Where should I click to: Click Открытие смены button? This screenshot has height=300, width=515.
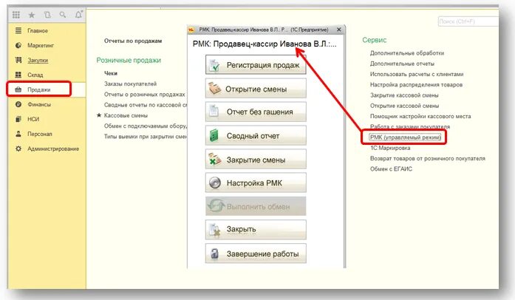(256, 89)
